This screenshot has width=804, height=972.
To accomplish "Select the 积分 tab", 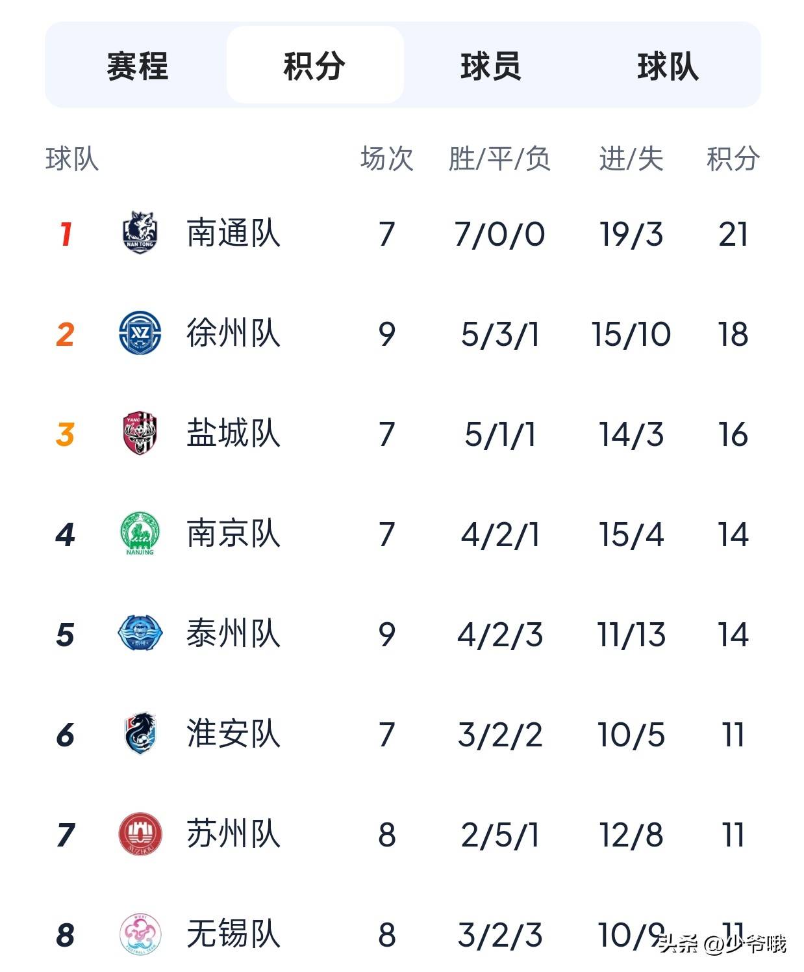I will coord(315,66).
